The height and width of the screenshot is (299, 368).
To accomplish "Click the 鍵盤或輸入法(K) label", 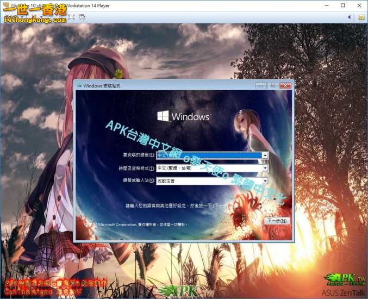I will coord(138,180).
